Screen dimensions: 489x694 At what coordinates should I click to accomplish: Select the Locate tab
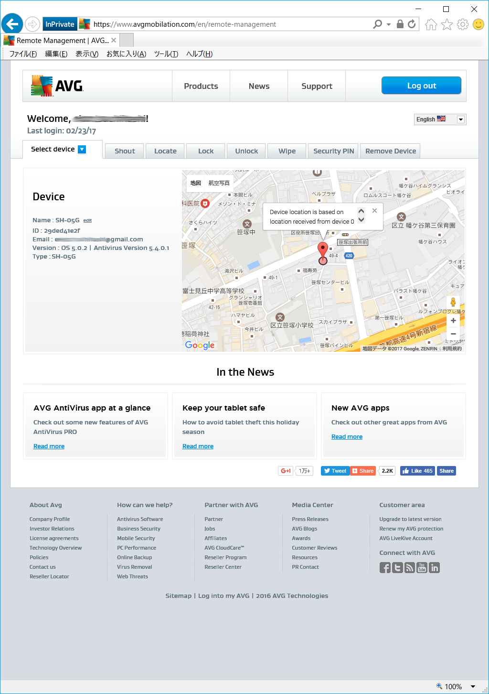click(165, 151)
